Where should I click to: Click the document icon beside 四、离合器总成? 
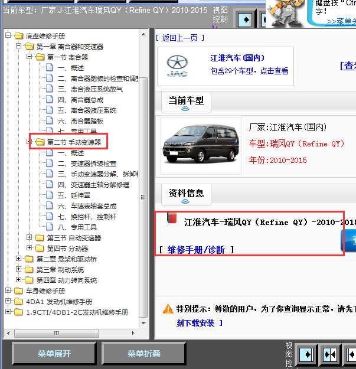point(49,99)
